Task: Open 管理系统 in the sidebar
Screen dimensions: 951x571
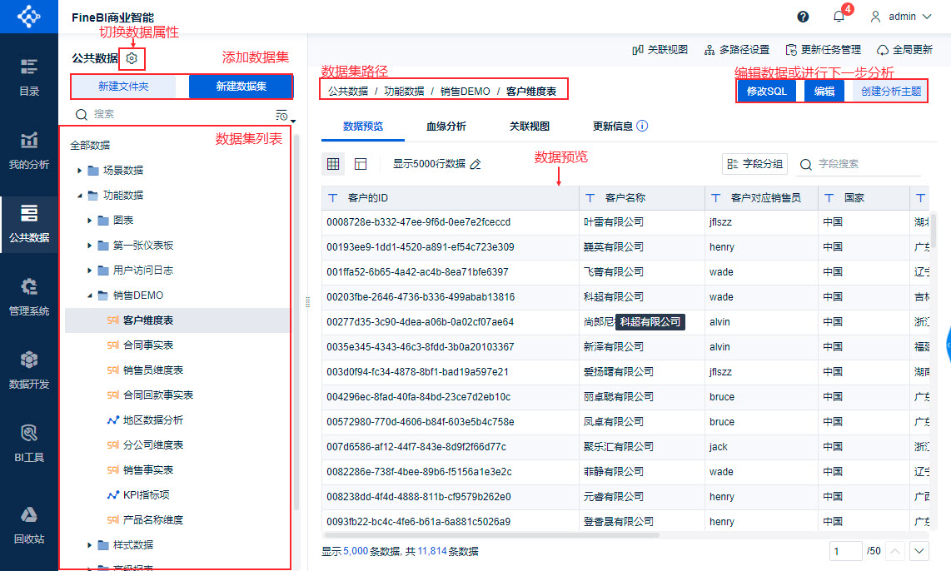Action: (28, 297)
